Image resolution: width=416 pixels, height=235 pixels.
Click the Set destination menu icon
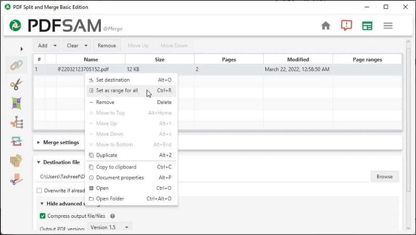(91, 80)
